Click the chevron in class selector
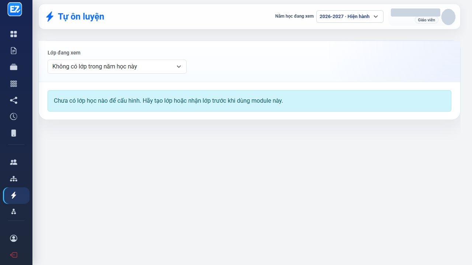 pos(179,67)
